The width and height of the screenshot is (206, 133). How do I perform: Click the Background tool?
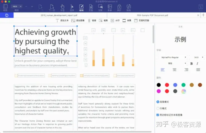tap(127, 21)
